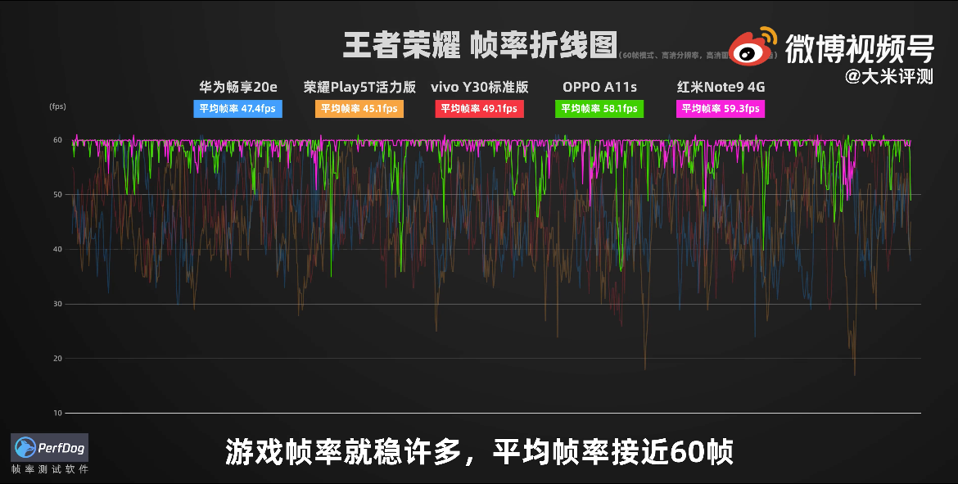Open the @大米评测 account handle

[x=889, y=76]
